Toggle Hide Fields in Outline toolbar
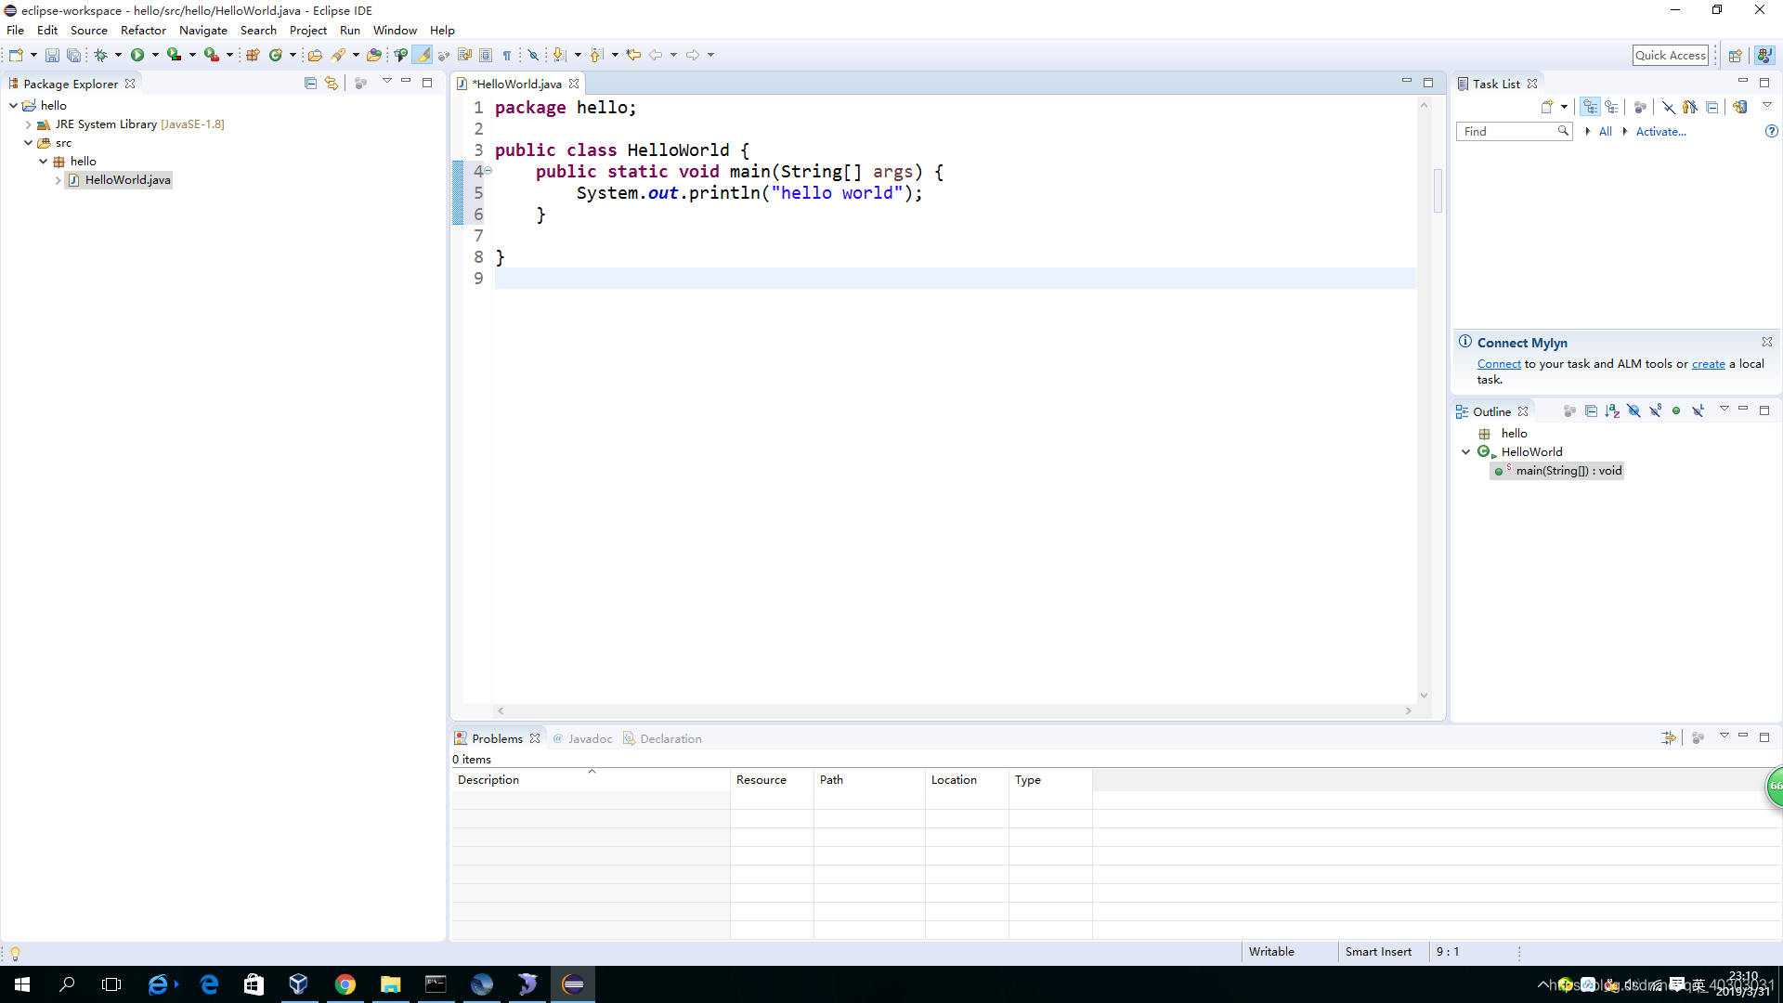 1633,411
